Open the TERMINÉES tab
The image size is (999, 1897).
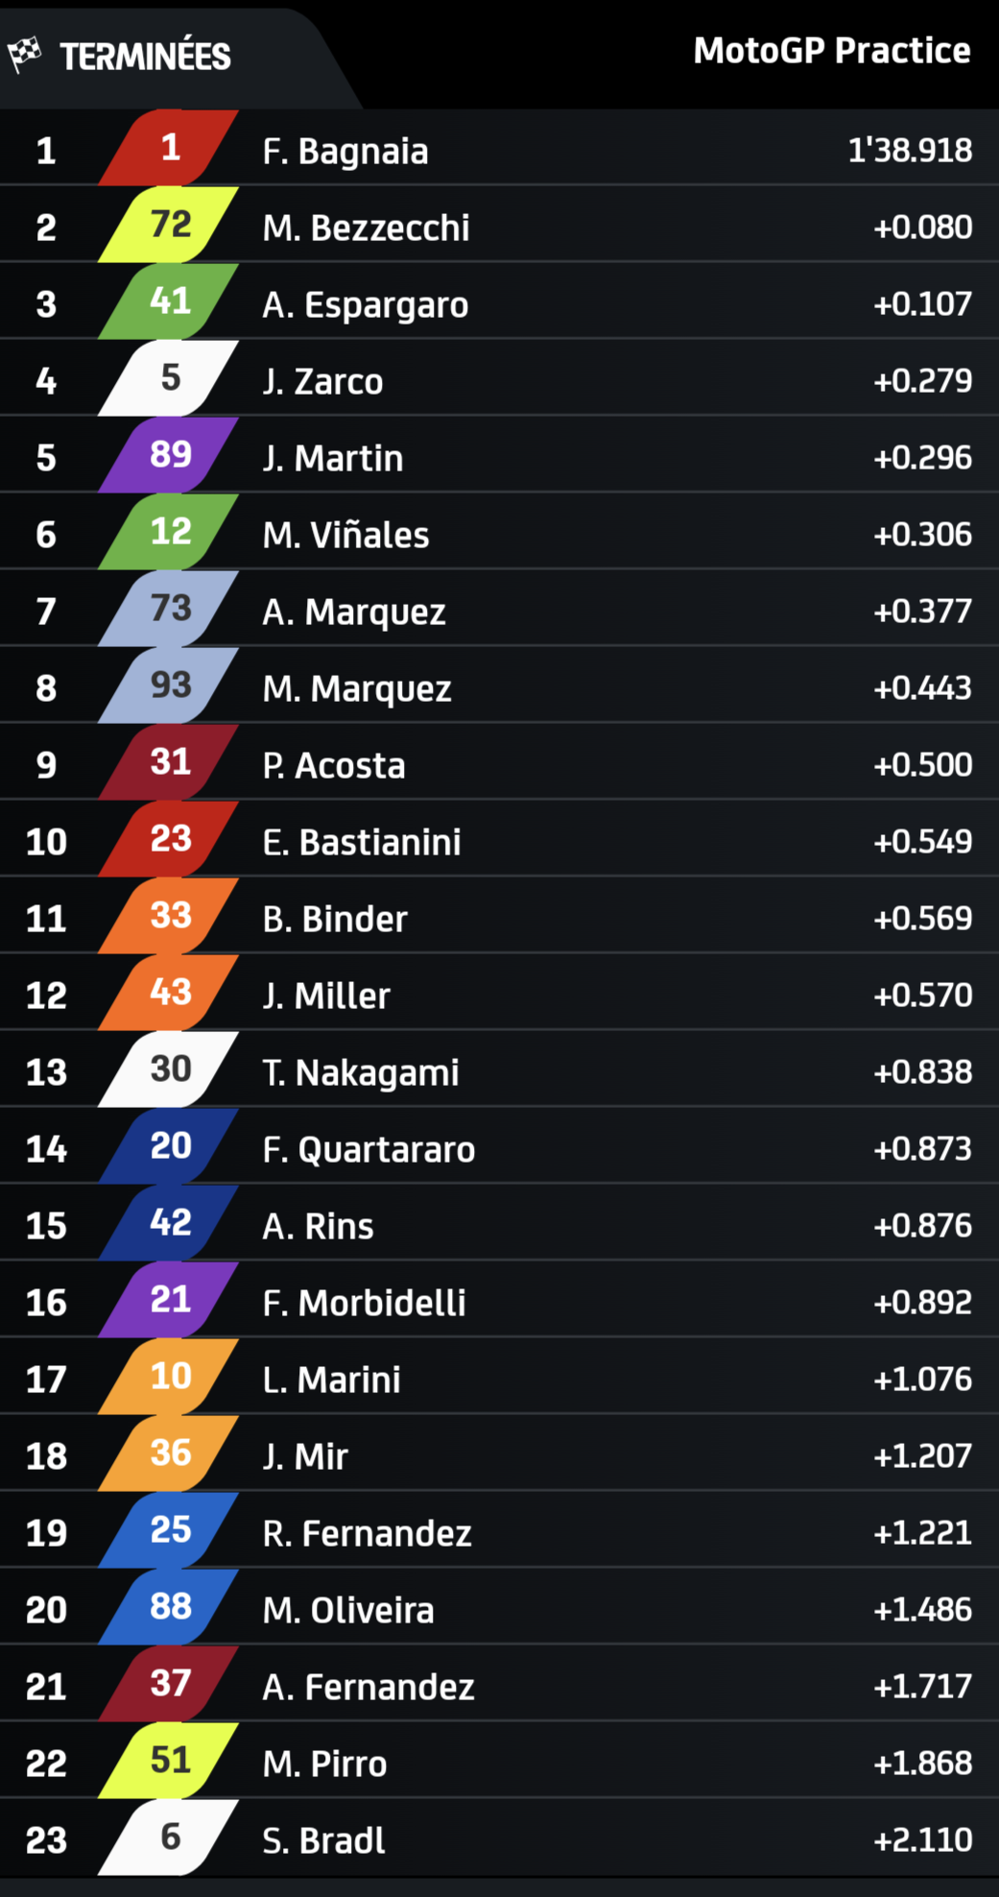click(x=144, y=56)
